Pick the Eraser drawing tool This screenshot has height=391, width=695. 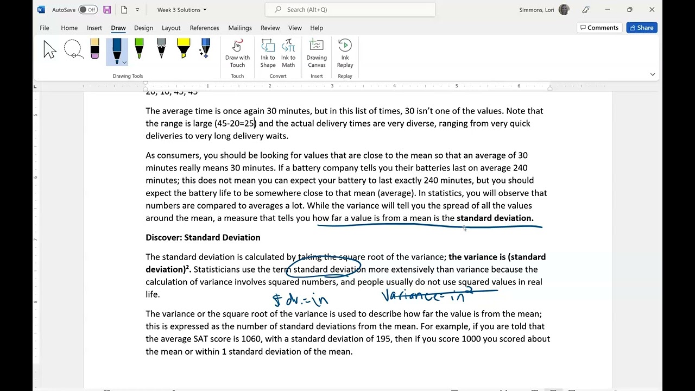coord(95,48)
